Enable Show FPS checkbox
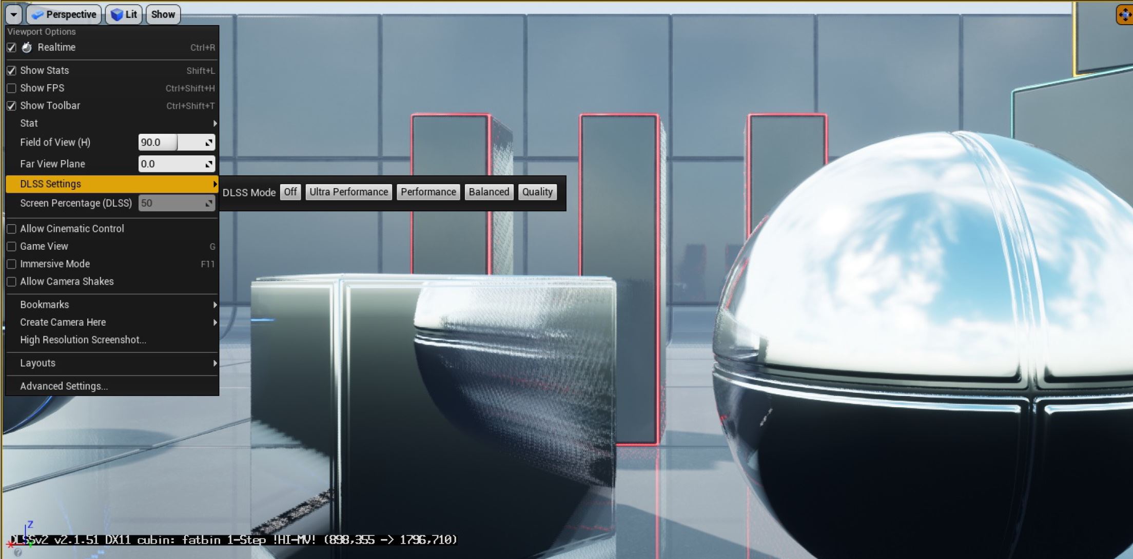Screen dimensions: 1133x559 click(11, 88)
